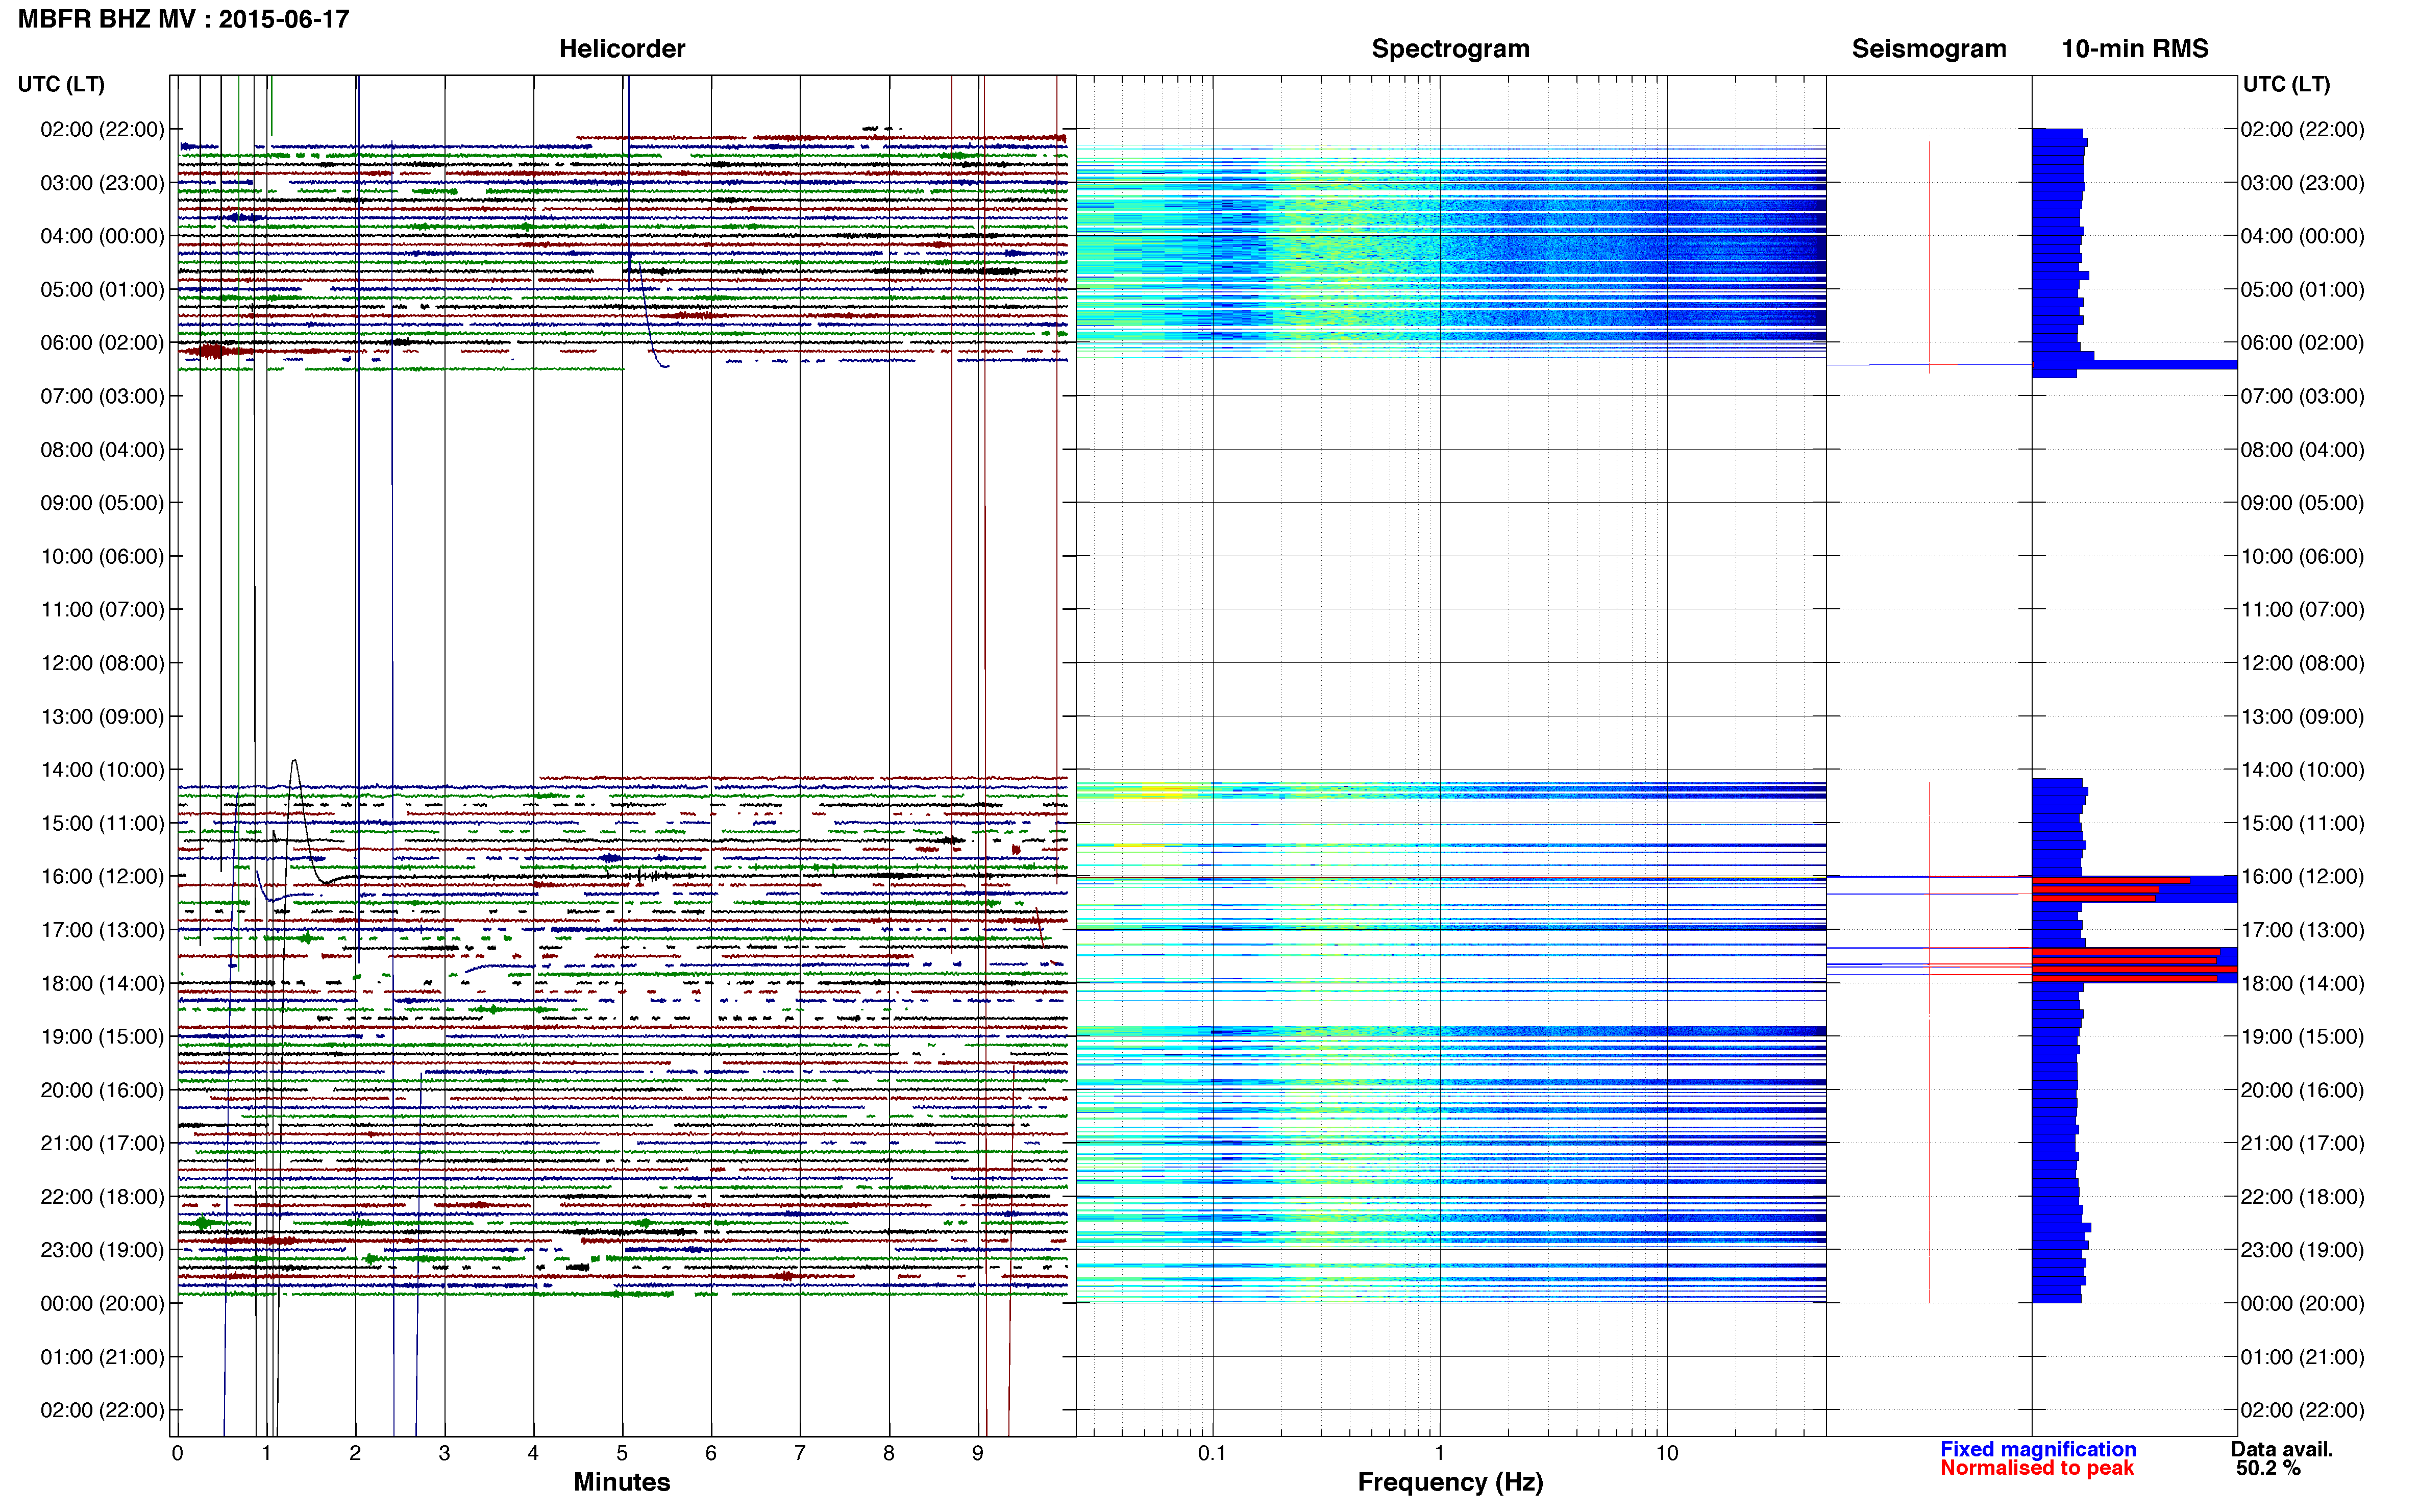The height and width of the screenshot is (1512, 2419).
Task: Click right axis label '07:00 (03:00)'
Action: [2302, 396]
